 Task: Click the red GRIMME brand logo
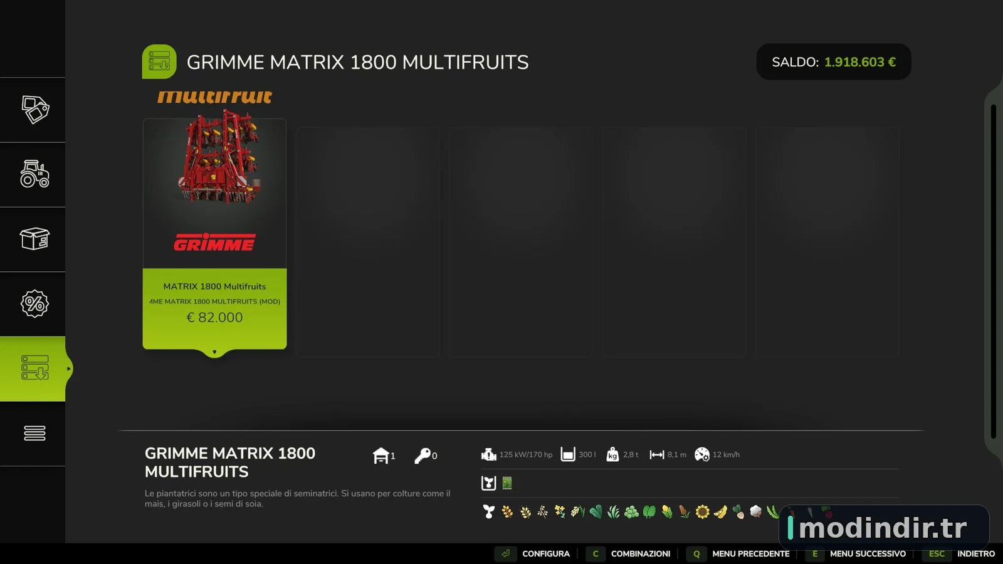click(214, 243)
